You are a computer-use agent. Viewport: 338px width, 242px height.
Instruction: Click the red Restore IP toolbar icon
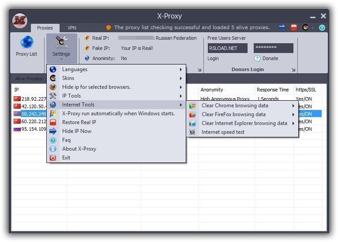click(x=293, y=28)
